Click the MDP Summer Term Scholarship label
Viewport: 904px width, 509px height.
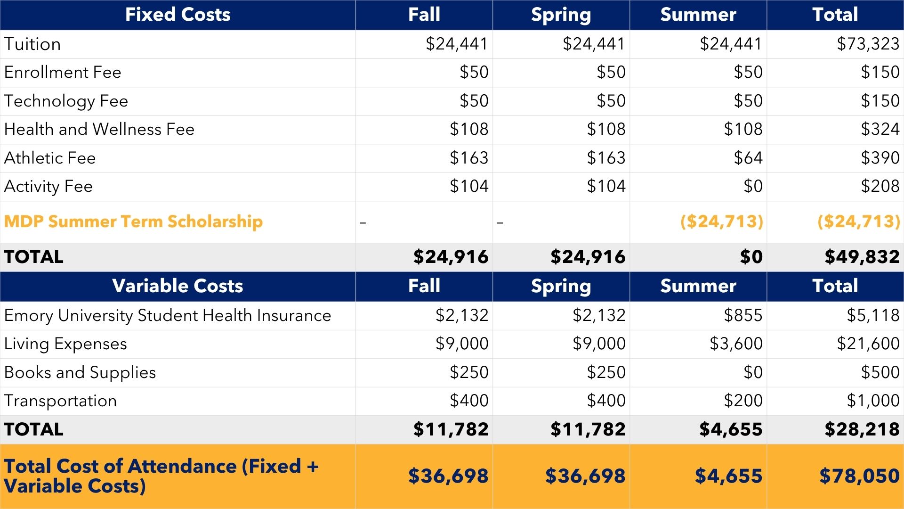click(x=133, y=222)
